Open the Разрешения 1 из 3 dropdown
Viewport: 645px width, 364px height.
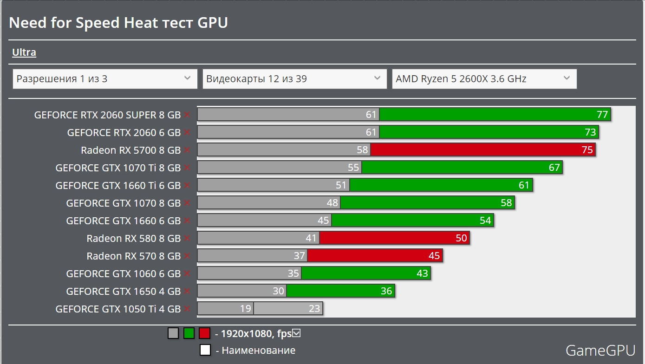tap(104, 79)
